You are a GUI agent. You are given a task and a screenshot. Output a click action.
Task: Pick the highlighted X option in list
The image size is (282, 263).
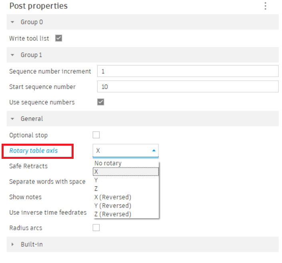(96, 172)
